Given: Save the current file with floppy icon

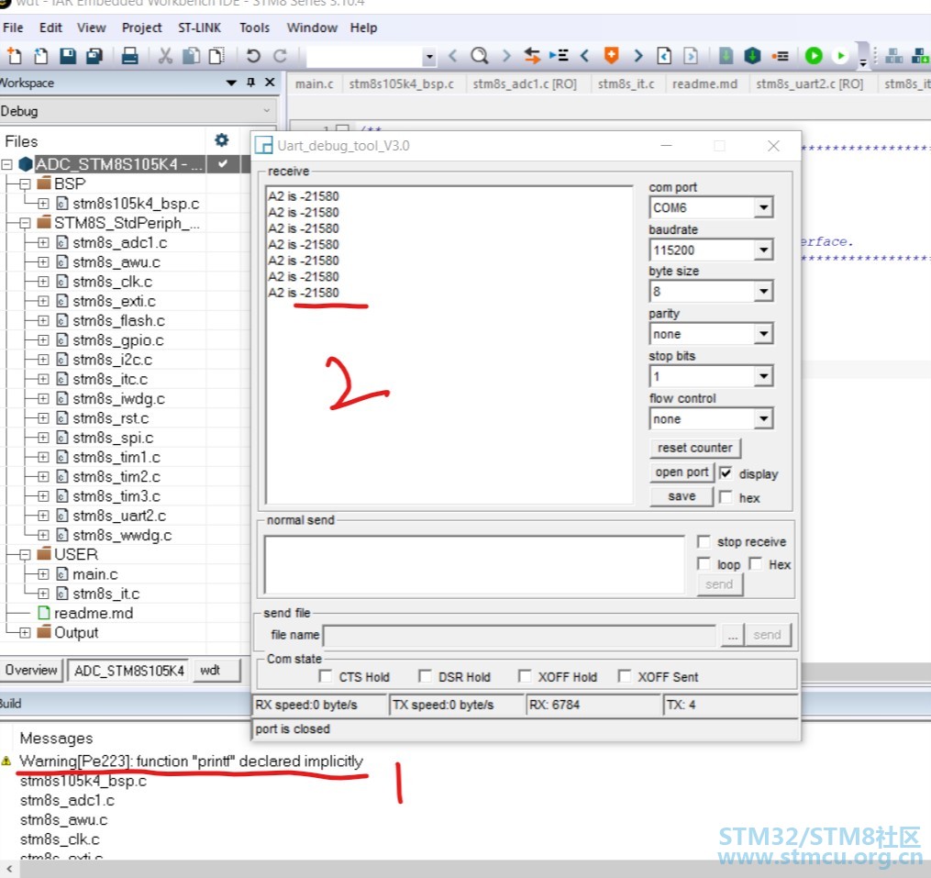Looking at the screenshot, I should (x=68, y=56).
